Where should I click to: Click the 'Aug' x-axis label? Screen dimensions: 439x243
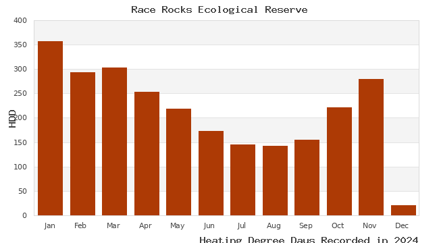click(x=274, y=225)
